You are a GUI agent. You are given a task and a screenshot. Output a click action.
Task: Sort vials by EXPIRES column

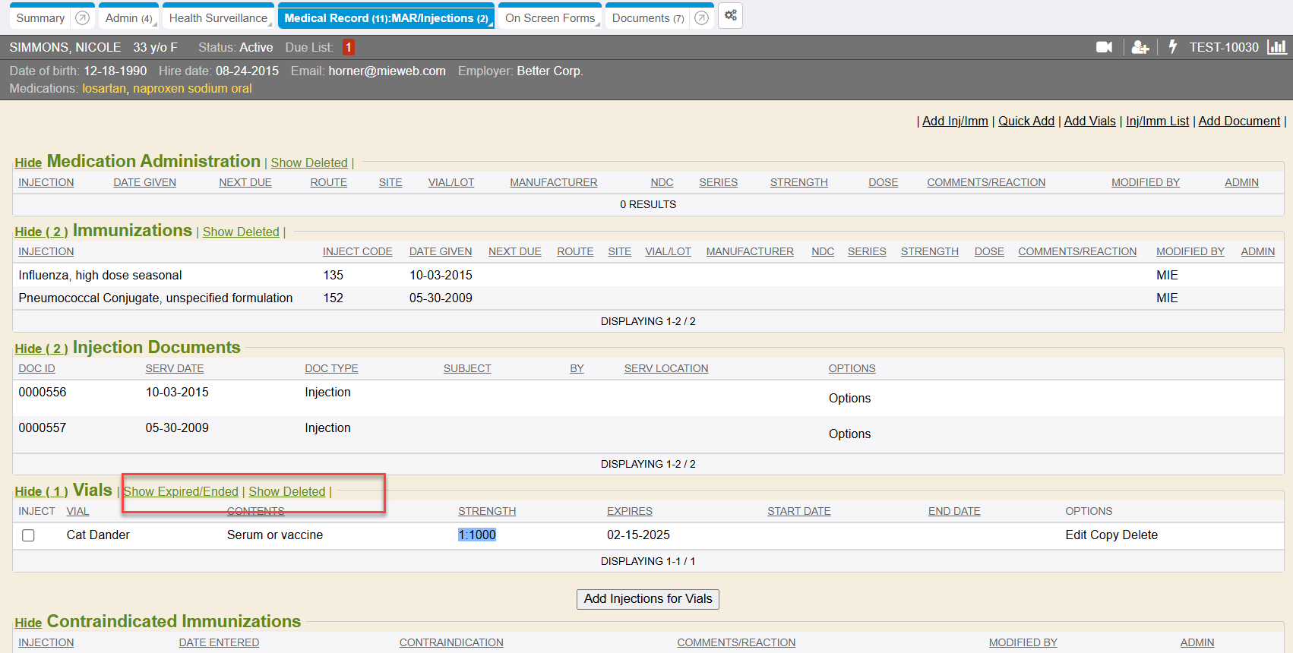(x=629, y=511)
